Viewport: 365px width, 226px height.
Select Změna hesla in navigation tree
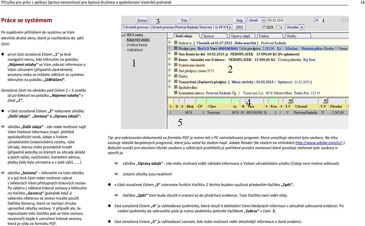pyautogui.click(x=137, y=45)
